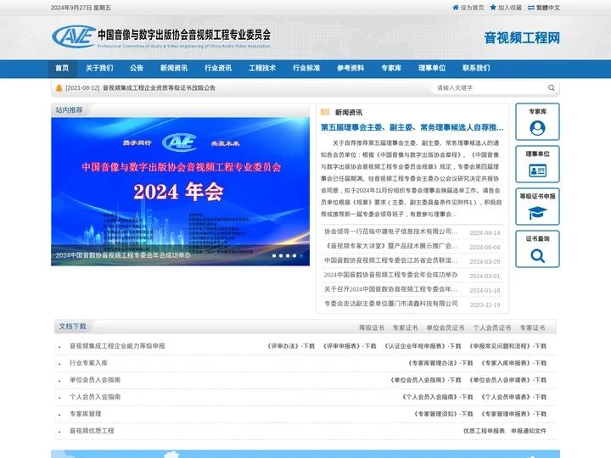Select the 单位会员证书 tab

445,328
